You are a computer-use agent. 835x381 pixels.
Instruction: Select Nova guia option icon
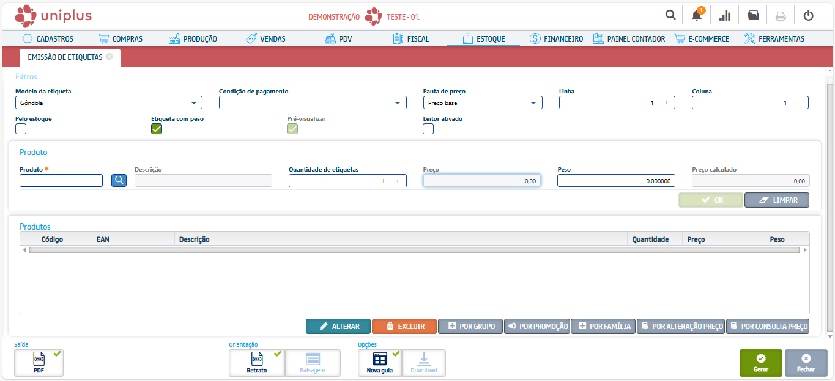(x=379, y=363)
